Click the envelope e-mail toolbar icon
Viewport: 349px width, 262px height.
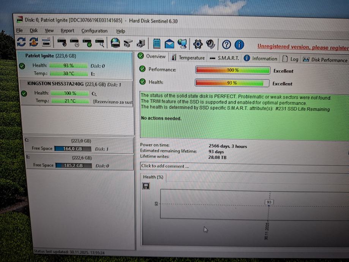169,44
